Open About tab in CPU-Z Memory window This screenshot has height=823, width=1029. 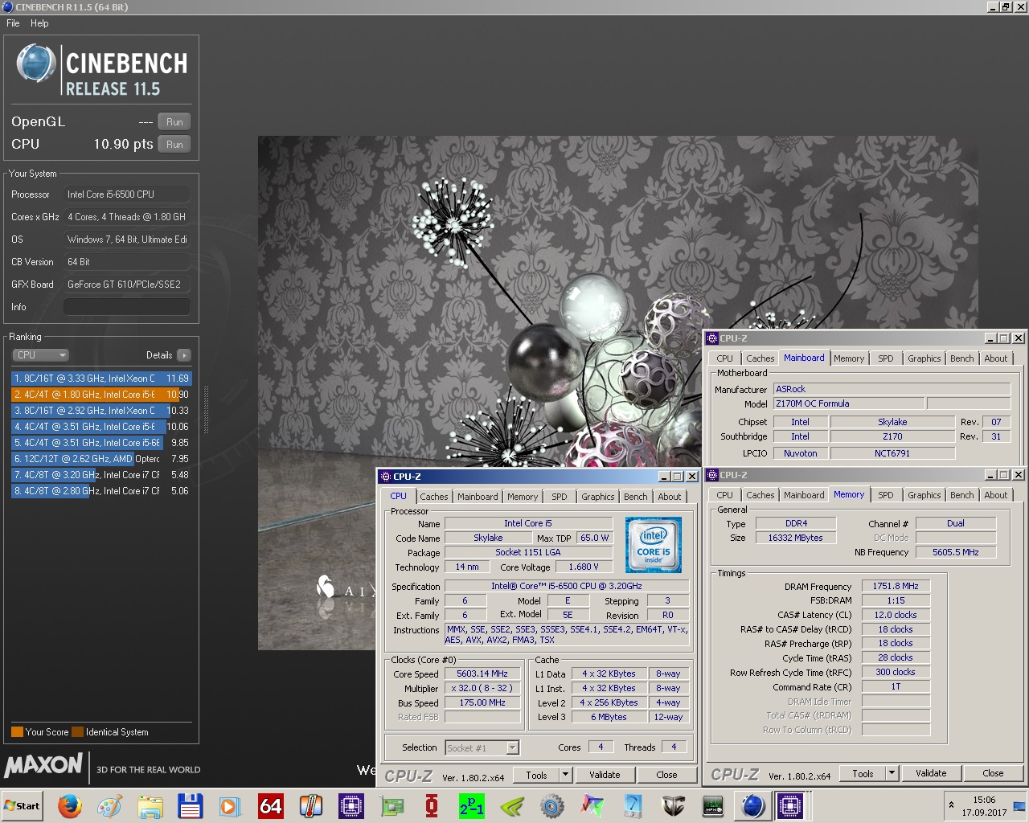coord(995,495)
